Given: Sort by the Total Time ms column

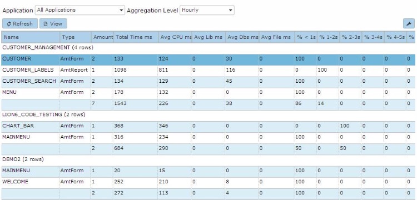Looking at the screenshot, I should coord(136,37).
